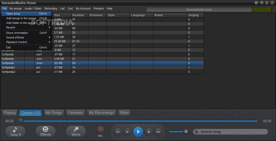The image size is (276, 141).
Task: Click the 15.39 MB size cell
Action: tap(62, 41)
